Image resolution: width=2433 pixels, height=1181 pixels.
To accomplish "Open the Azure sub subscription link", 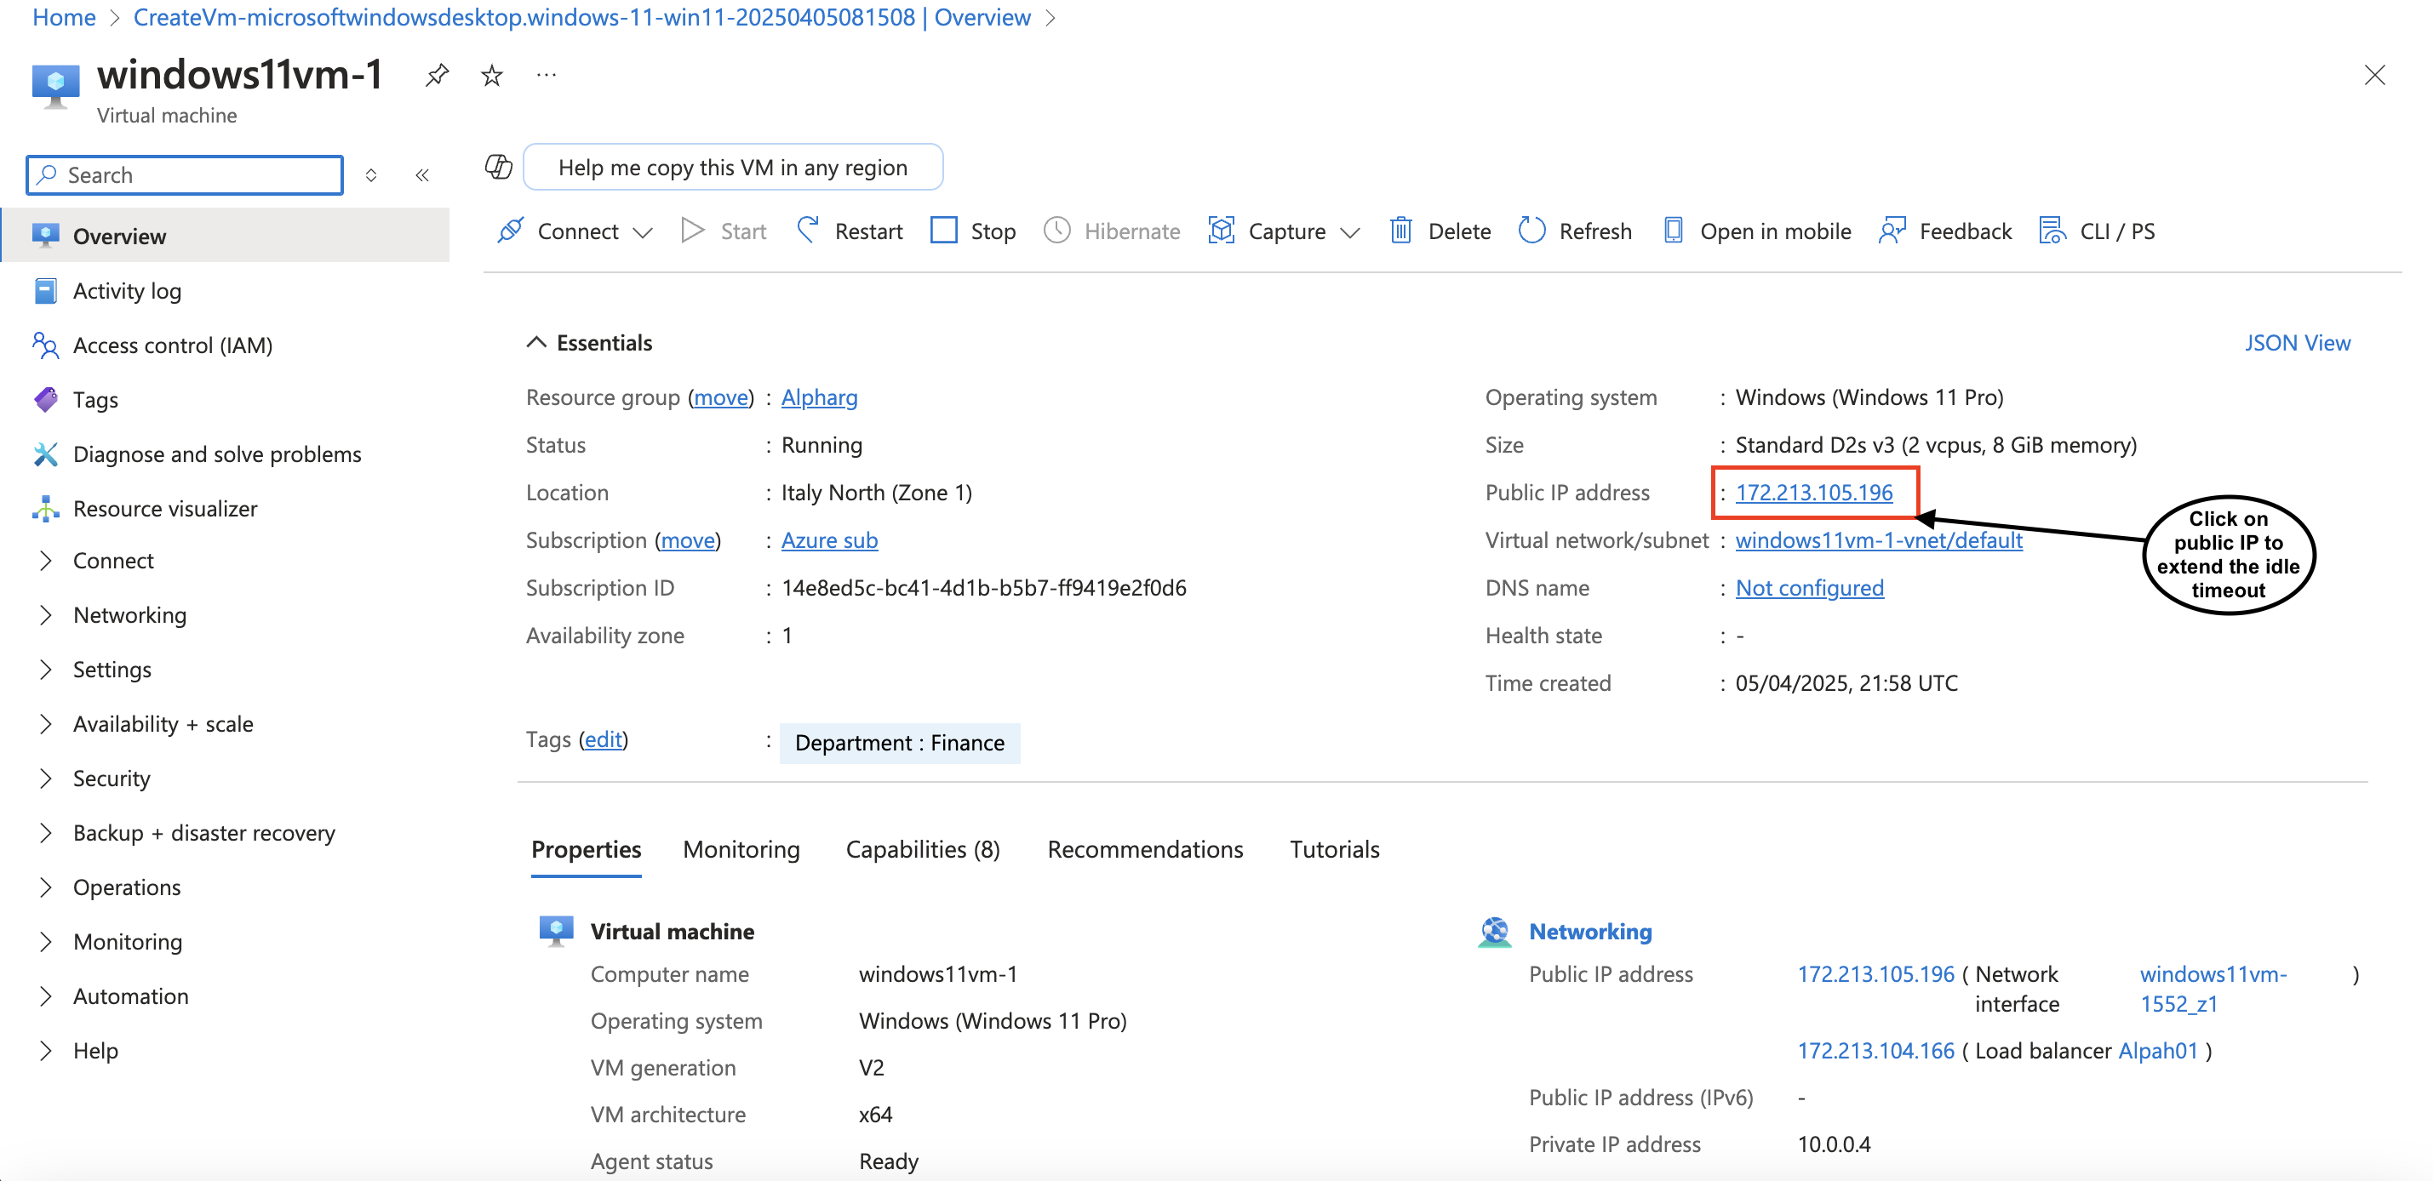I will [829, 540].
